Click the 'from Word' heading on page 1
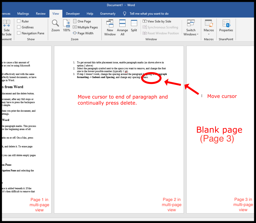The width and height of the screenshot is (256, 223). [14, 87]
